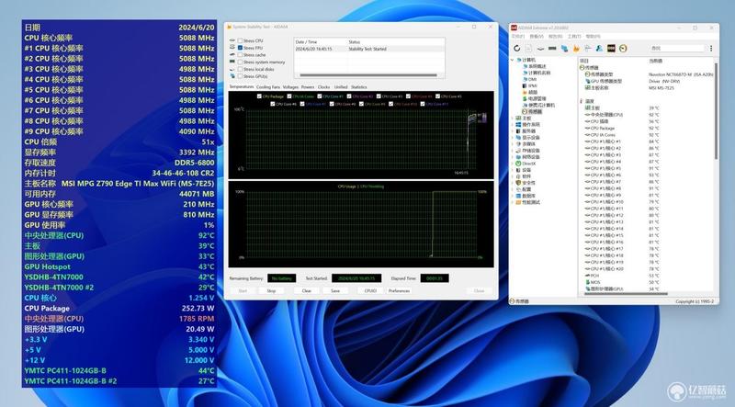Viewport: 735px width, 407px height.
Task: Toggle CPU Package graph checkbox
Action: click(x=259, y=96)
